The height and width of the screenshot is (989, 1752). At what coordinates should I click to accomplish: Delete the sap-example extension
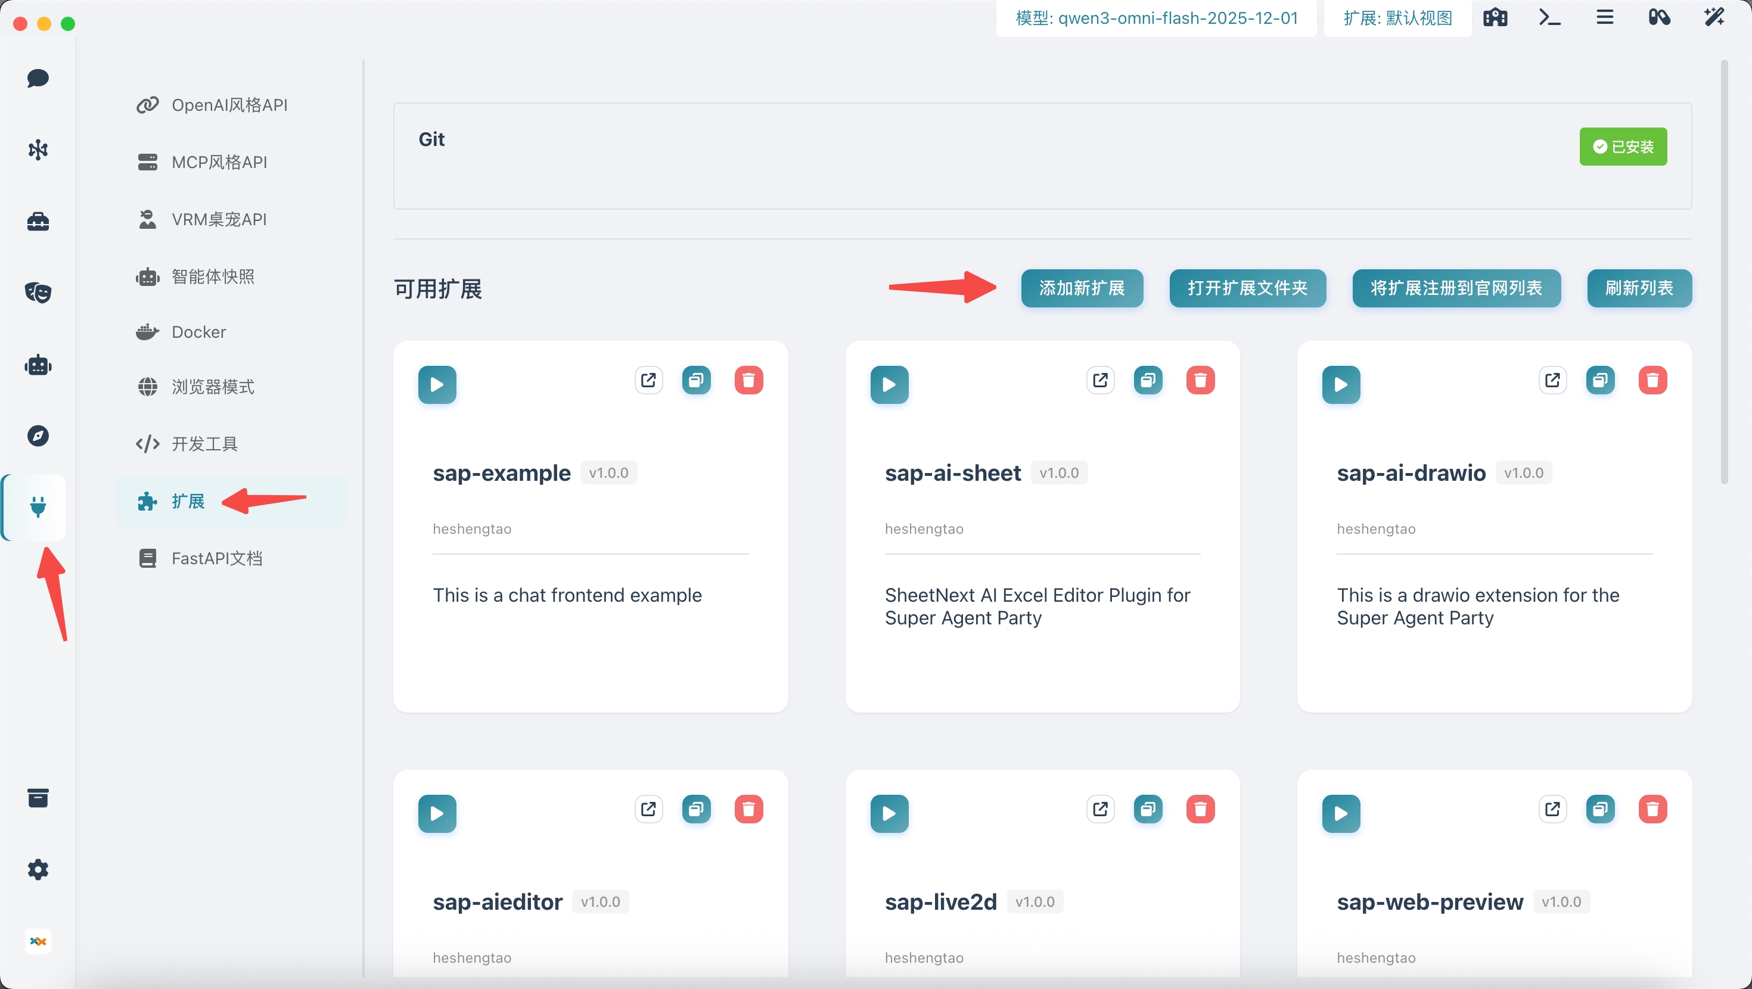[x=749, y=380]
